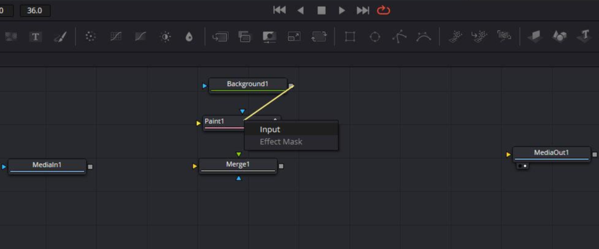Jump to the last frame
The height and width of the screenshot is (249, 599).
[x=363, y=10]
